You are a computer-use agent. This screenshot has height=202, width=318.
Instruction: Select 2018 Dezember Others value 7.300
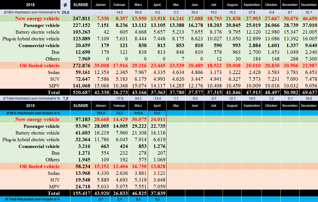click(311, 59)
